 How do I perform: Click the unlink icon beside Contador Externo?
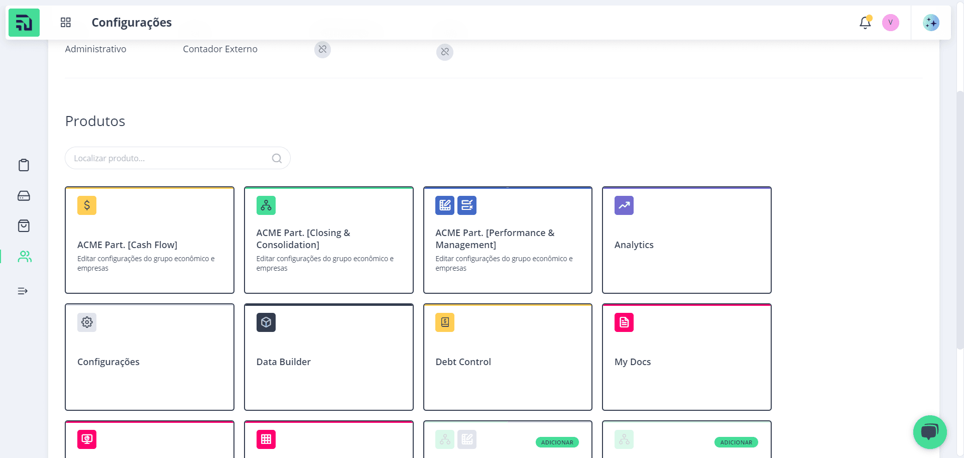[322, 49]
